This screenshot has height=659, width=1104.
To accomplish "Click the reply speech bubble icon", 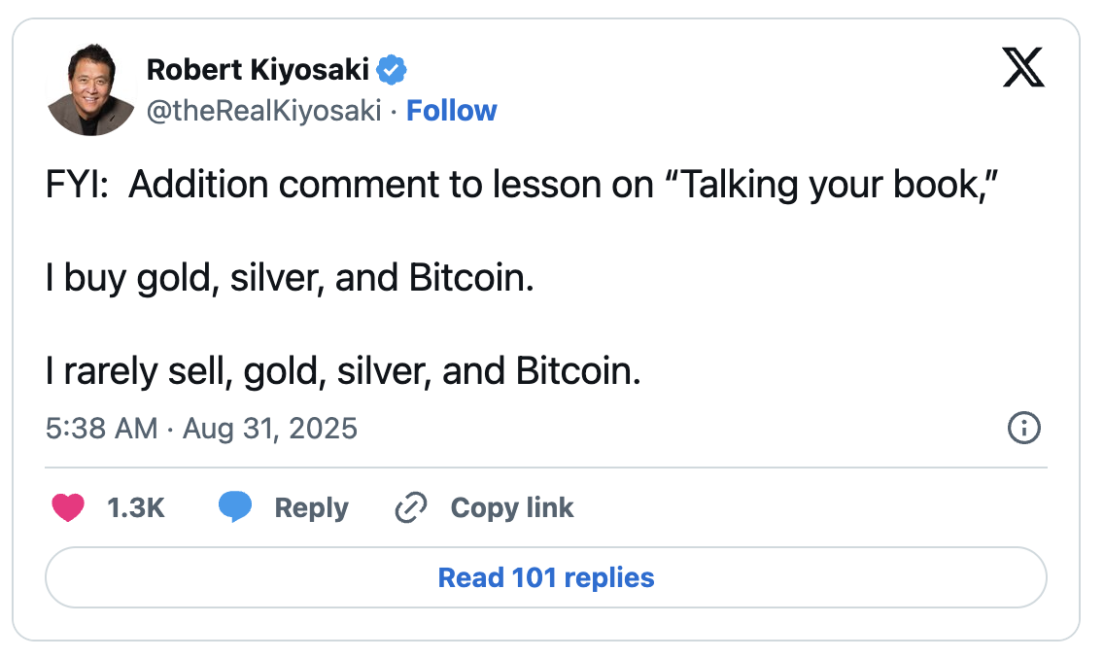I will [x=235, y=507].
